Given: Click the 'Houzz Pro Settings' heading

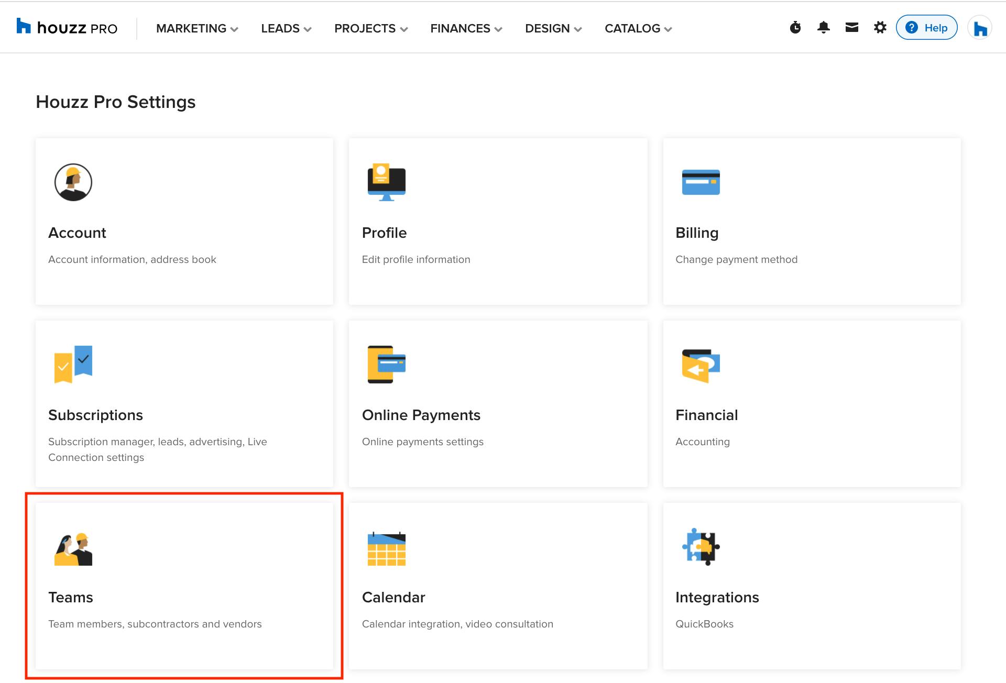Looking at the screenshot, I should tap(116, 102).
